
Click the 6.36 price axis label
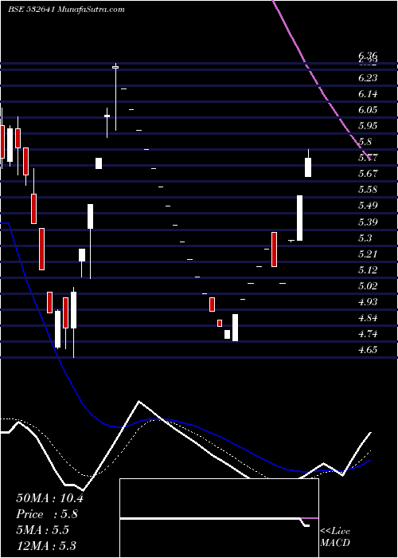tap(368, 56)
